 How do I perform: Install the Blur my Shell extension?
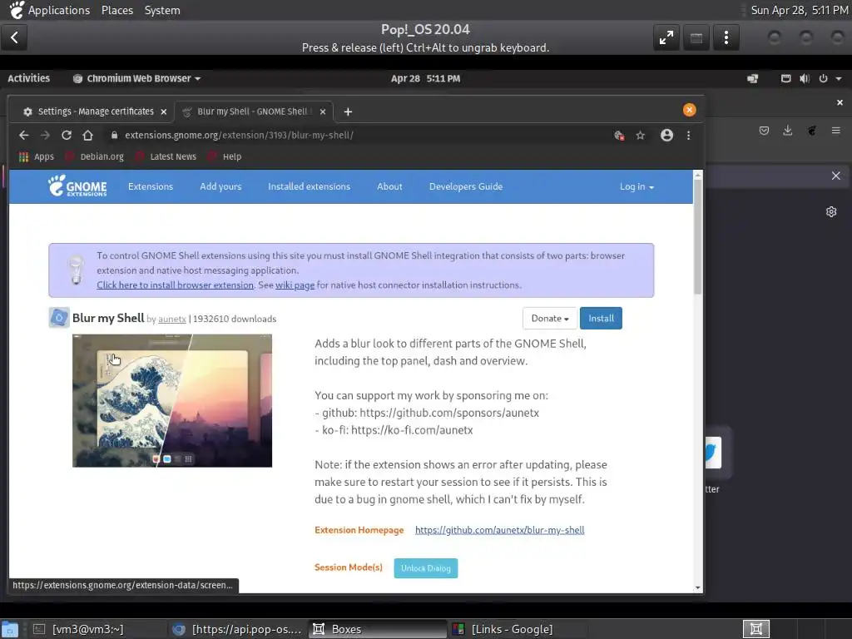pos(601,319)
